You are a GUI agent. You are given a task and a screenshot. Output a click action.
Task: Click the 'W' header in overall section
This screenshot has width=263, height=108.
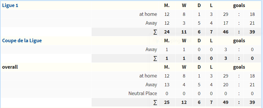pos(184,67)
